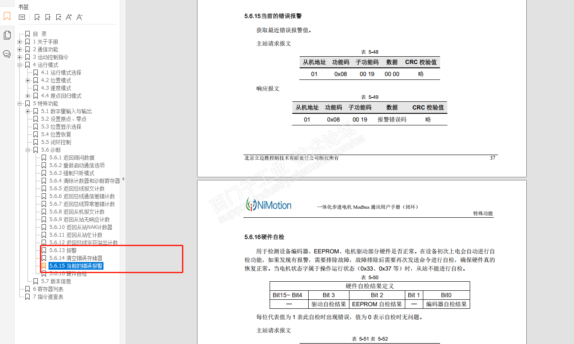Viewport: 574px width, 344px height.
Task: Click the 'EEPROM 自检结果' table cell
Action: [377, 304]
